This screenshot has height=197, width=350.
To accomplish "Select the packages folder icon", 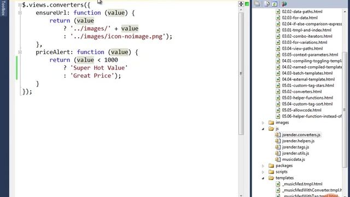I will (x=271, y=165).
